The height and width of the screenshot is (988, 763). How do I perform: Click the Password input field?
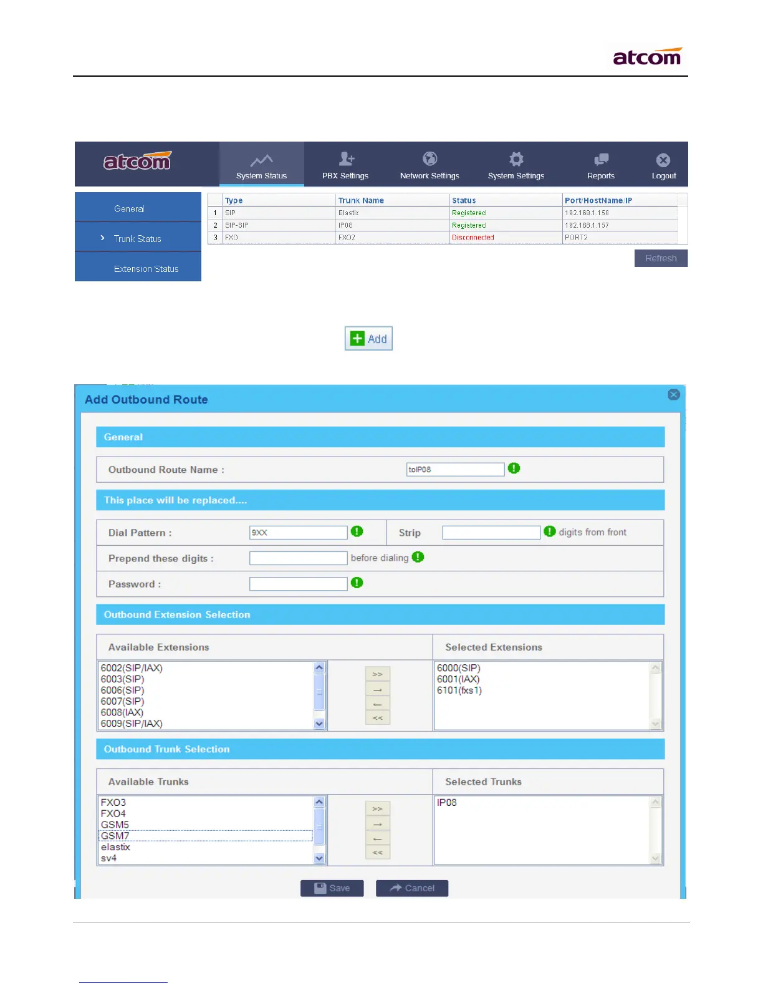click(299, 584)
